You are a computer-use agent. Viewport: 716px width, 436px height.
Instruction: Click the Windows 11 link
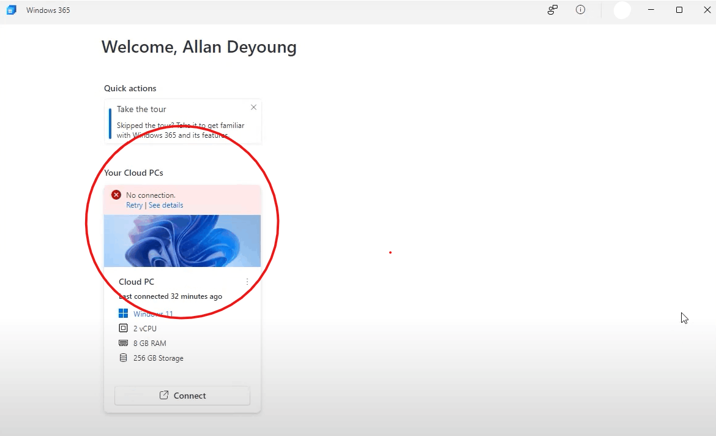(153, 314)
